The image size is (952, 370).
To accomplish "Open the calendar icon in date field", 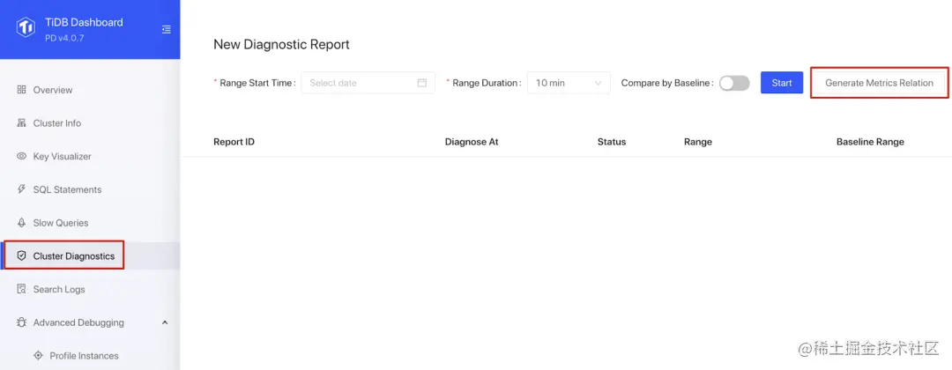I will click(422, 83).
